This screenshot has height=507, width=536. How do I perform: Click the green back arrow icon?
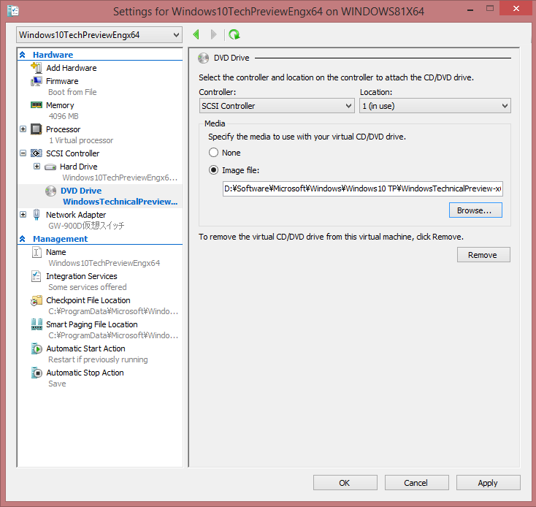(196, 34)
